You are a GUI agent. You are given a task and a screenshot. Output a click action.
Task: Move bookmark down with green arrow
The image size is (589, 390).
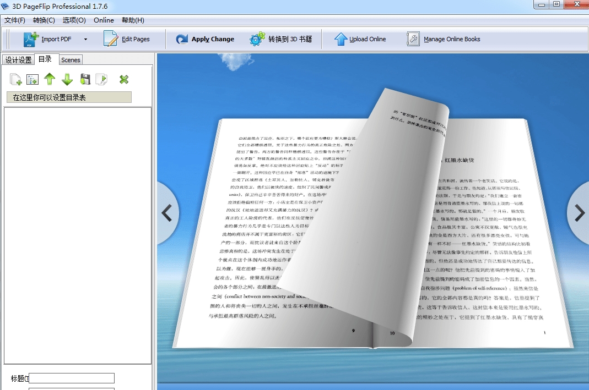tap(67, 79)
